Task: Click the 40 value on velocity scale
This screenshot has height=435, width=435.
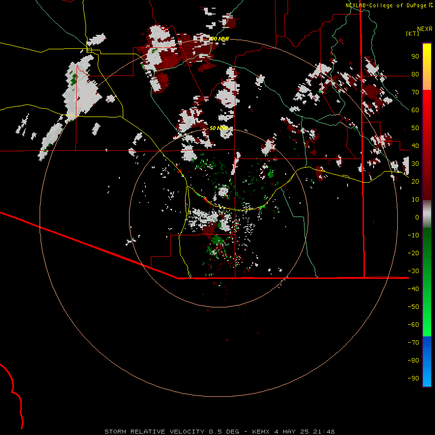Action: (x=415, y=145)
